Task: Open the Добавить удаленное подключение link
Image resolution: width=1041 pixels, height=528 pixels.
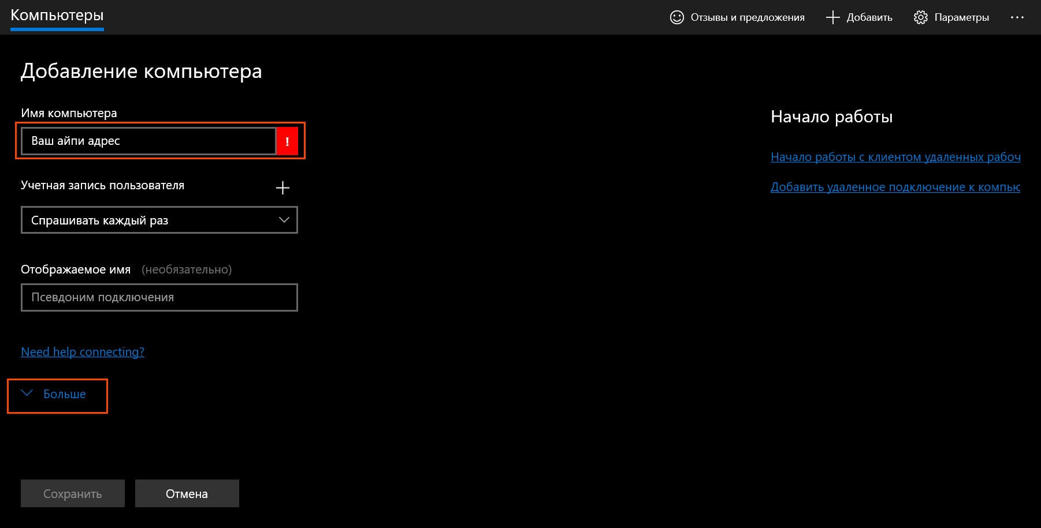Action: point(895,187)
